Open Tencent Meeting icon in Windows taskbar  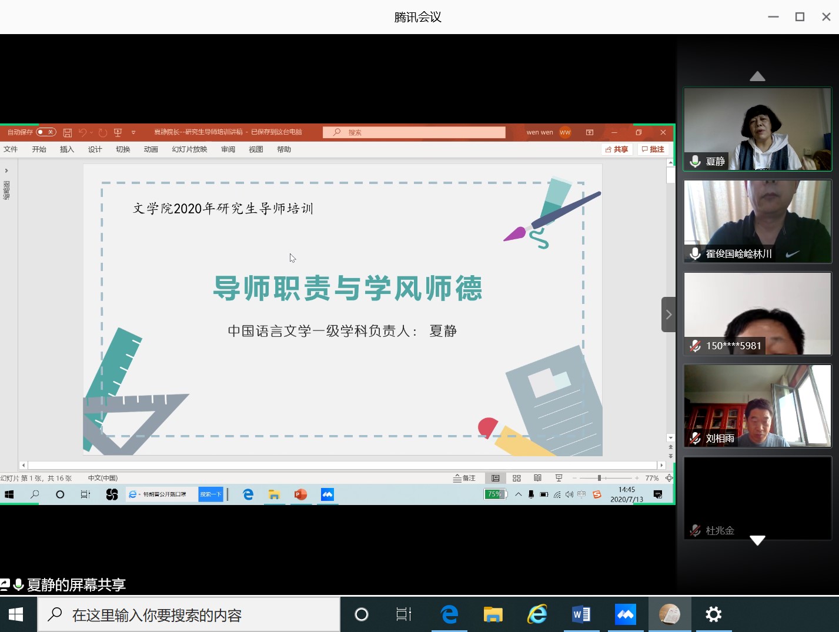click(626, 615)
